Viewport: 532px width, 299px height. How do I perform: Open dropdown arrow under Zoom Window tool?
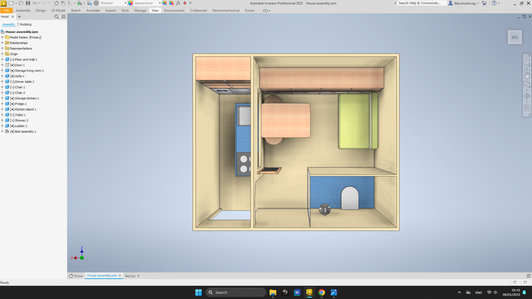point(527,90)
